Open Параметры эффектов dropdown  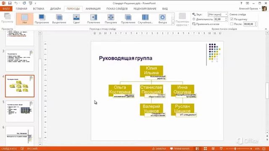tap(182, 20)
